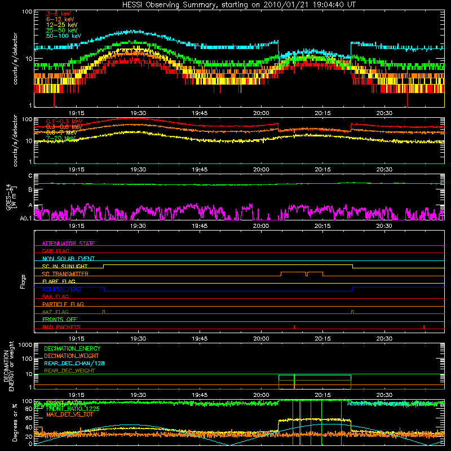Viewport: 451px width, 451px height.
Task: Click the A0.1 label on GOES axis
Action: (x=26, y=219)
